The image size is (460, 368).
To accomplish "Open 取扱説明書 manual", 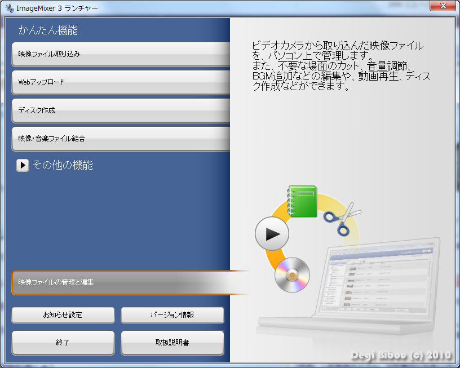I will pos(172,343).
